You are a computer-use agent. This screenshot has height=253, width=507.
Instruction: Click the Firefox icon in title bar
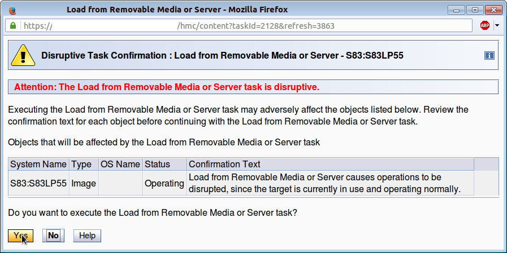(x=13, y=10)
